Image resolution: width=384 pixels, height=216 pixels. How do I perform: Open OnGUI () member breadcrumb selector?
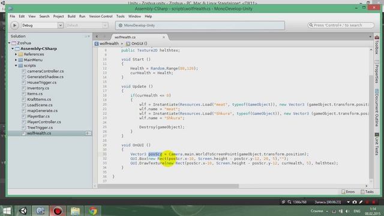pyautogui.click(x=137, y=43)
